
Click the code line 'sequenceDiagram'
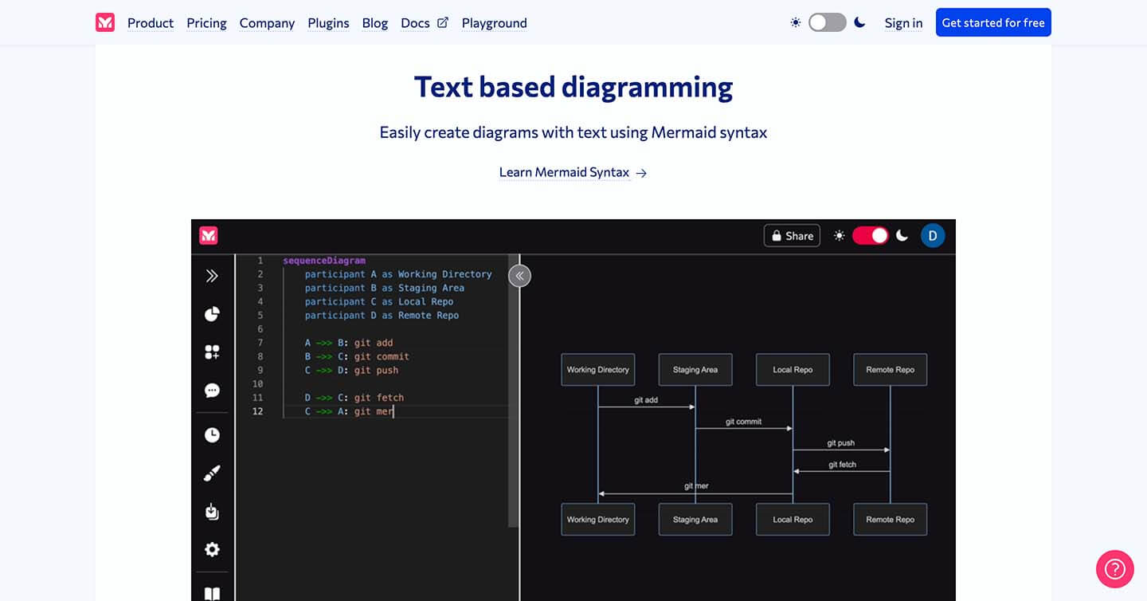(324, 261)
